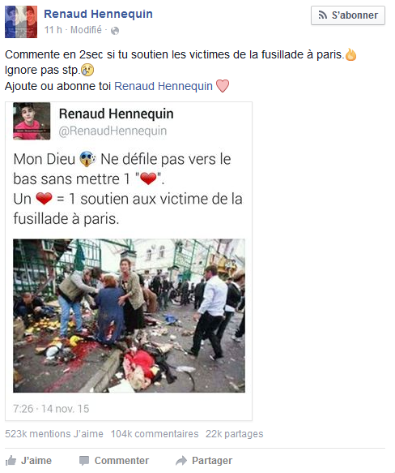Click the thumbs-up J'aime icon
395x473 pixels.
pyautogui.click(x=11, y=461)
